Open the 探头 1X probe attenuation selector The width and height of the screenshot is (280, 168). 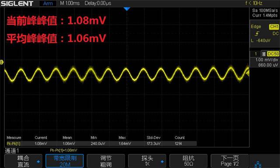(147, 161)
